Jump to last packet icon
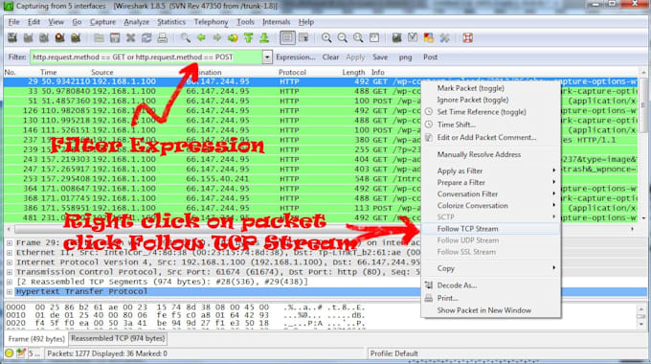 pos(264,37)
